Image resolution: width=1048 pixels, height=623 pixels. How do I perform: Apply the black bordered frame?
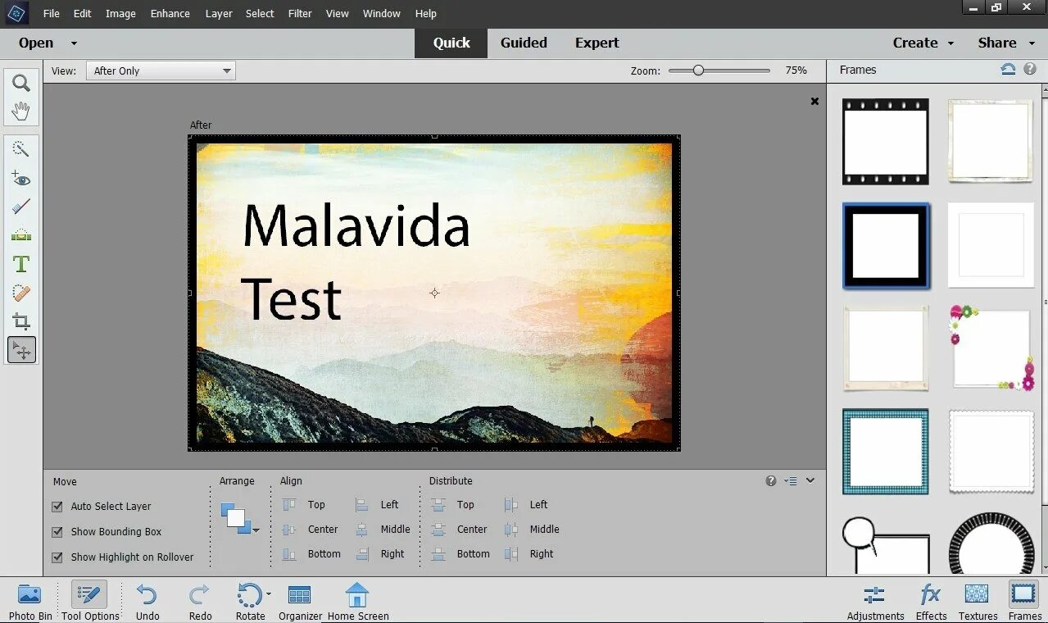point(886,246)
